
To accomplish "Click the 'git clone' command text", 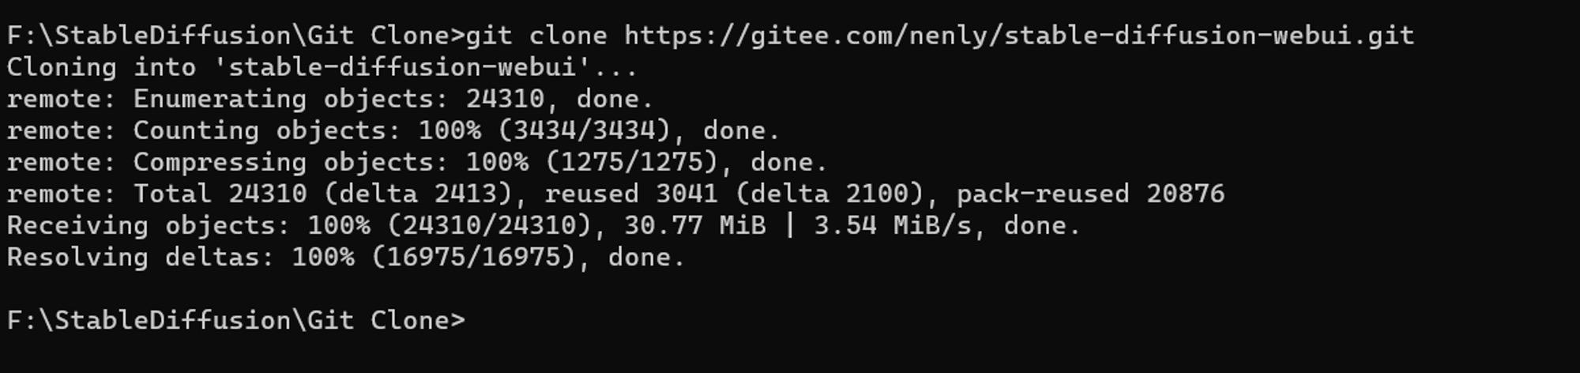I will pyautogui.click(x=536, y=36).
